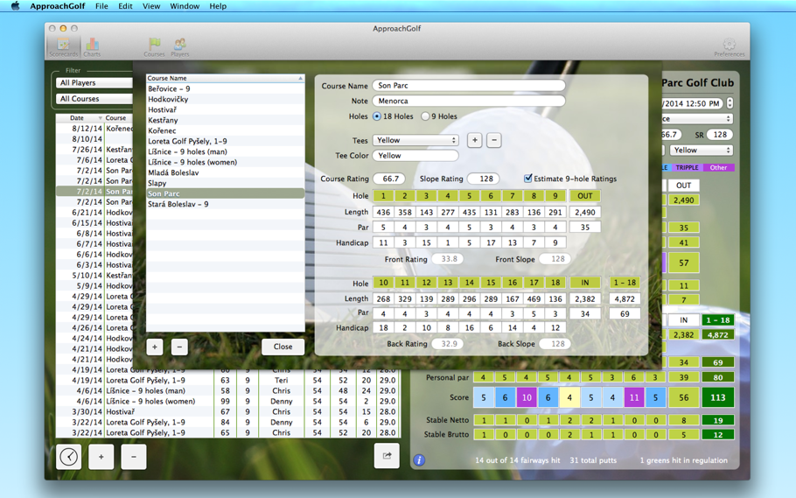Viewport: 796px width, 498px height.
Task: Open Preferences gear icon
Action: point(729,46)
